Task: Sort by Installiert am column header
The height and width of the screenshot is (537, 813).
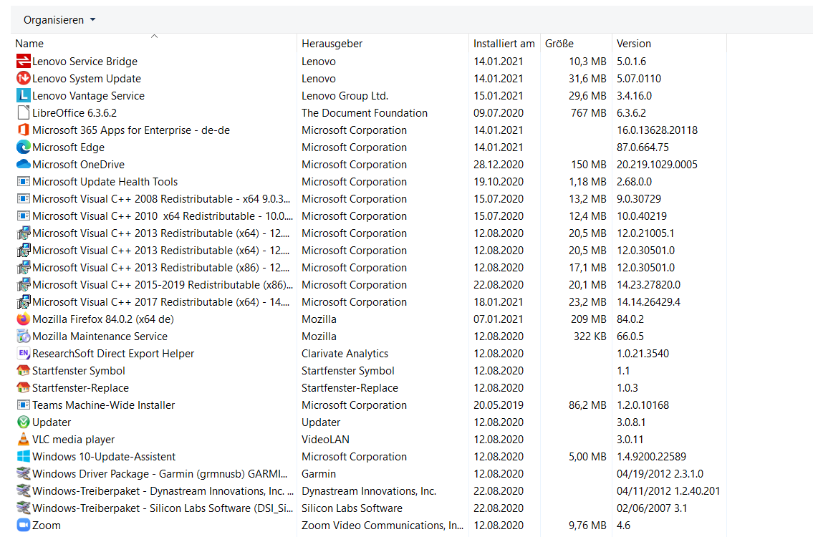Action: click(504, 44)
